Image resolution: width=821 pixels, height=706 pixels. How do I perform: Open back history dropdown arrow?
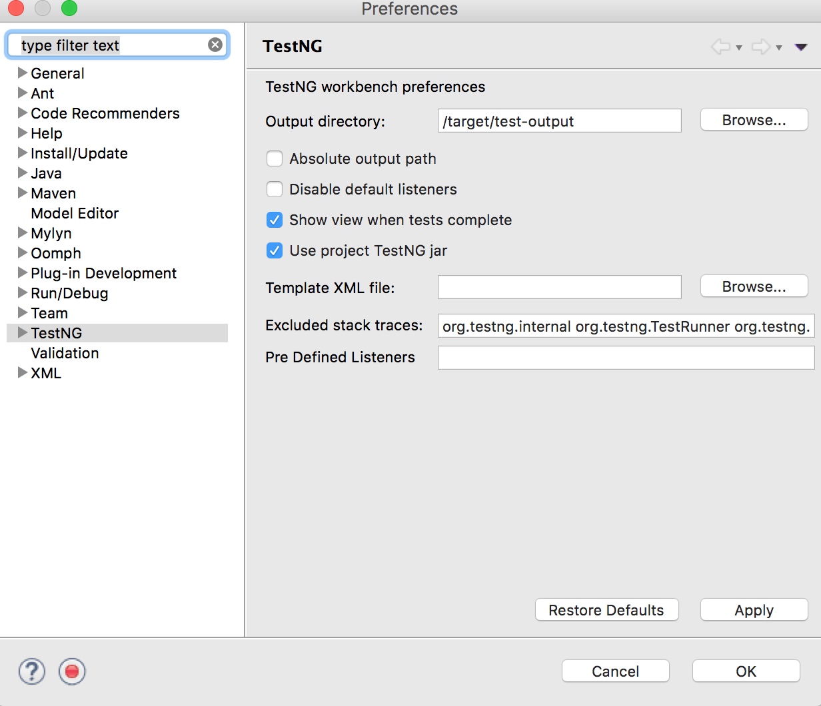(x=739, y=47)
